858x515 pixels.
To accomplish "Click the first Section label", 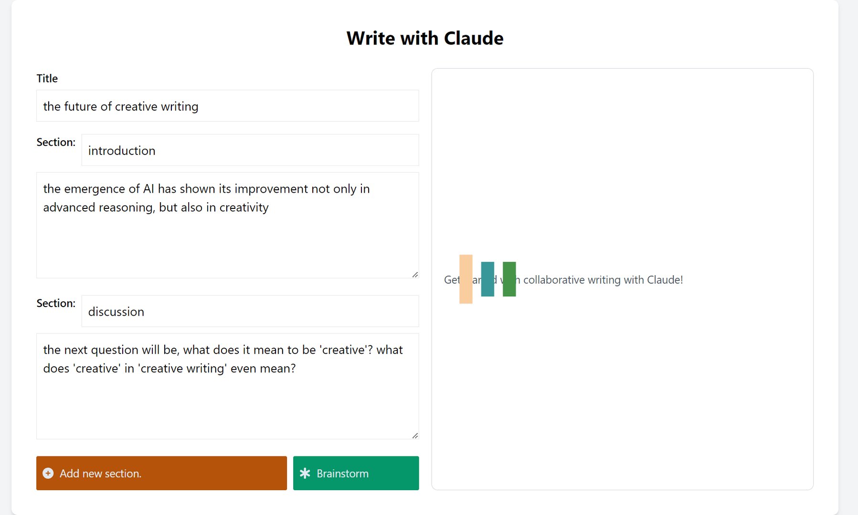I will [x=56, y=142].
